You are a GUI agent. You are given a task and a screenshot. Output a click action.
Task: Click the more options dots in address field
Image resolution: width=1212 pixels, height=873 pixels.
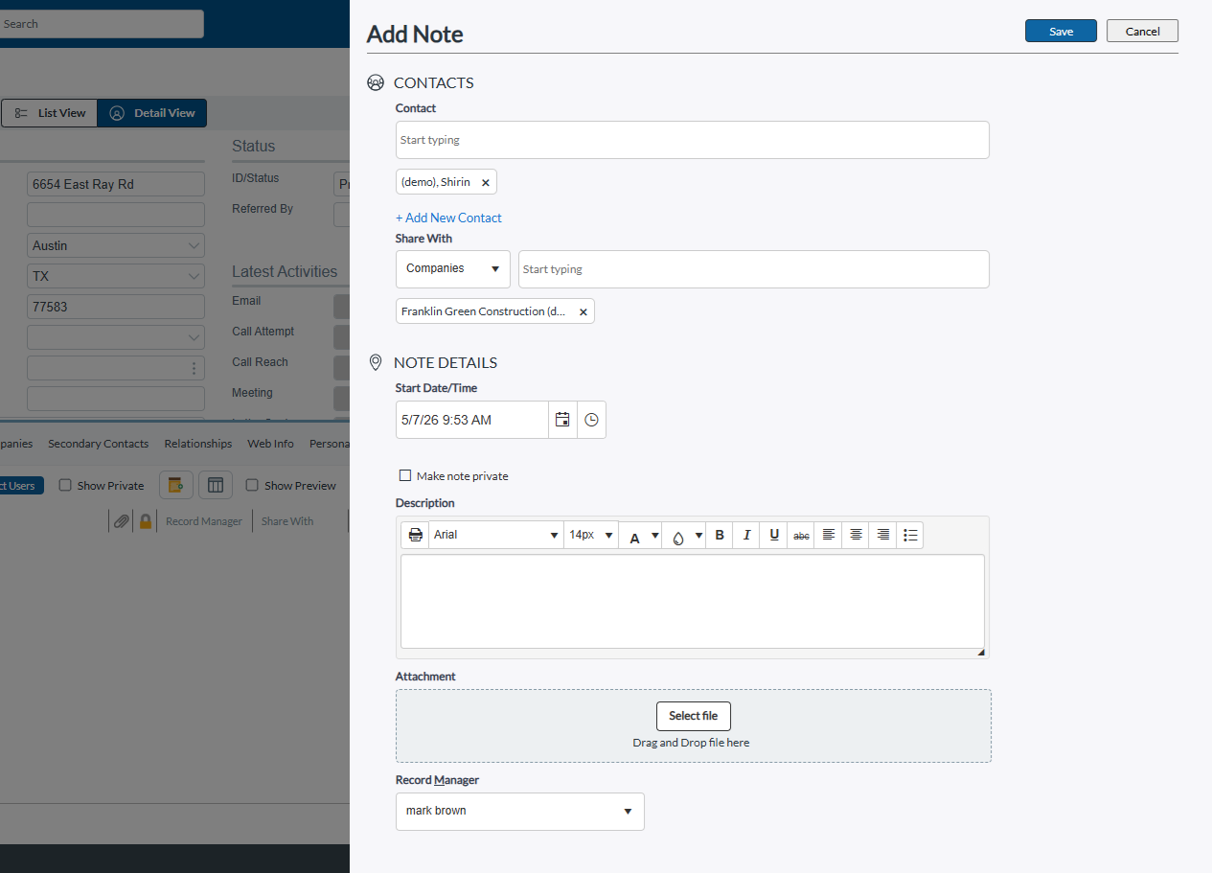pos(194,368)
